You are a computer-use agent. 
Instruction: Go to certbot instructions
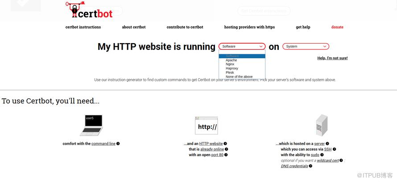click(83, 27)
